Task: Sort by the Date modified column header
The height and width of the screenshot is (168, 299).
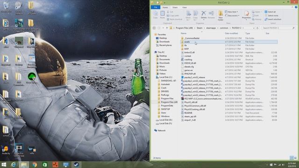Action: [231, 33]
